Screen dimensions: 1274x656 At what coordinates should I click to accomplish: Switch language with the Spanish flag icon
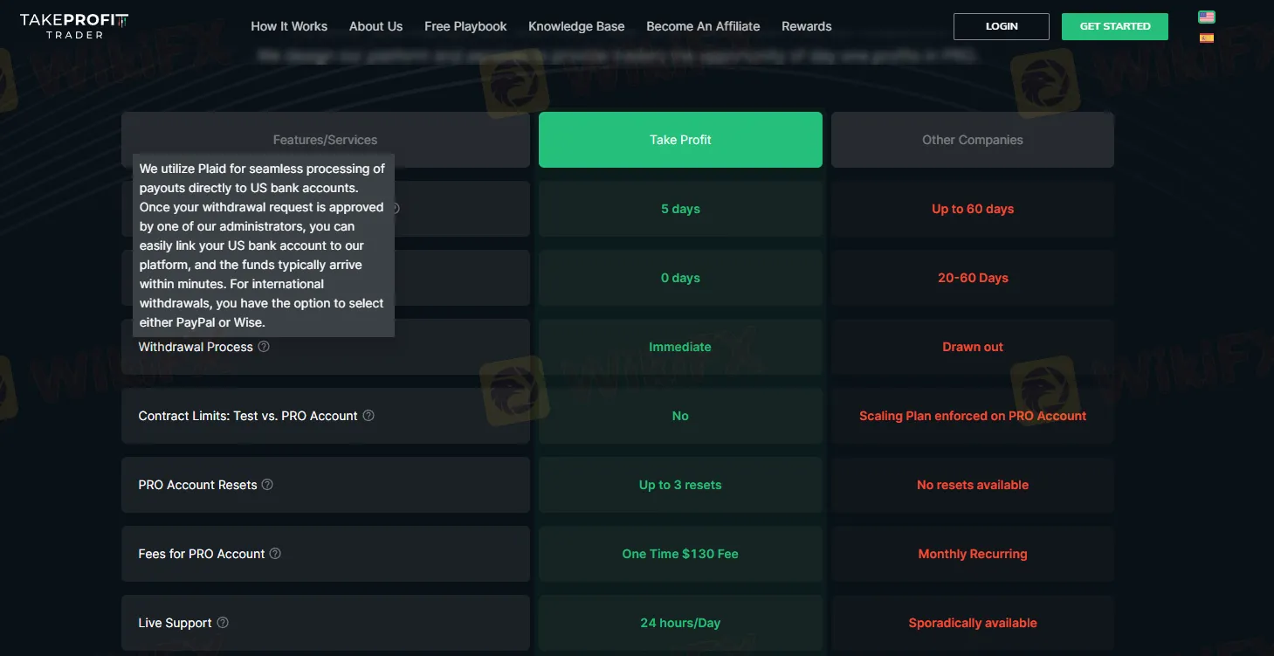1207,38
